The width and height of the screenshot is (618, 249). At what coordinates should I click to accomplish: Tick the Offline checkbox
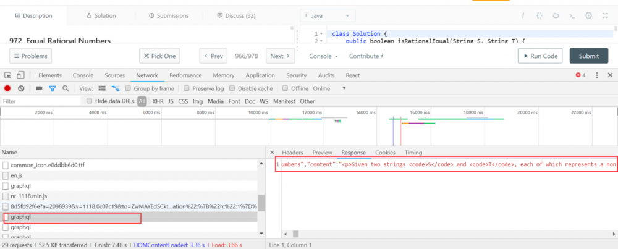(x=286, y=88)
